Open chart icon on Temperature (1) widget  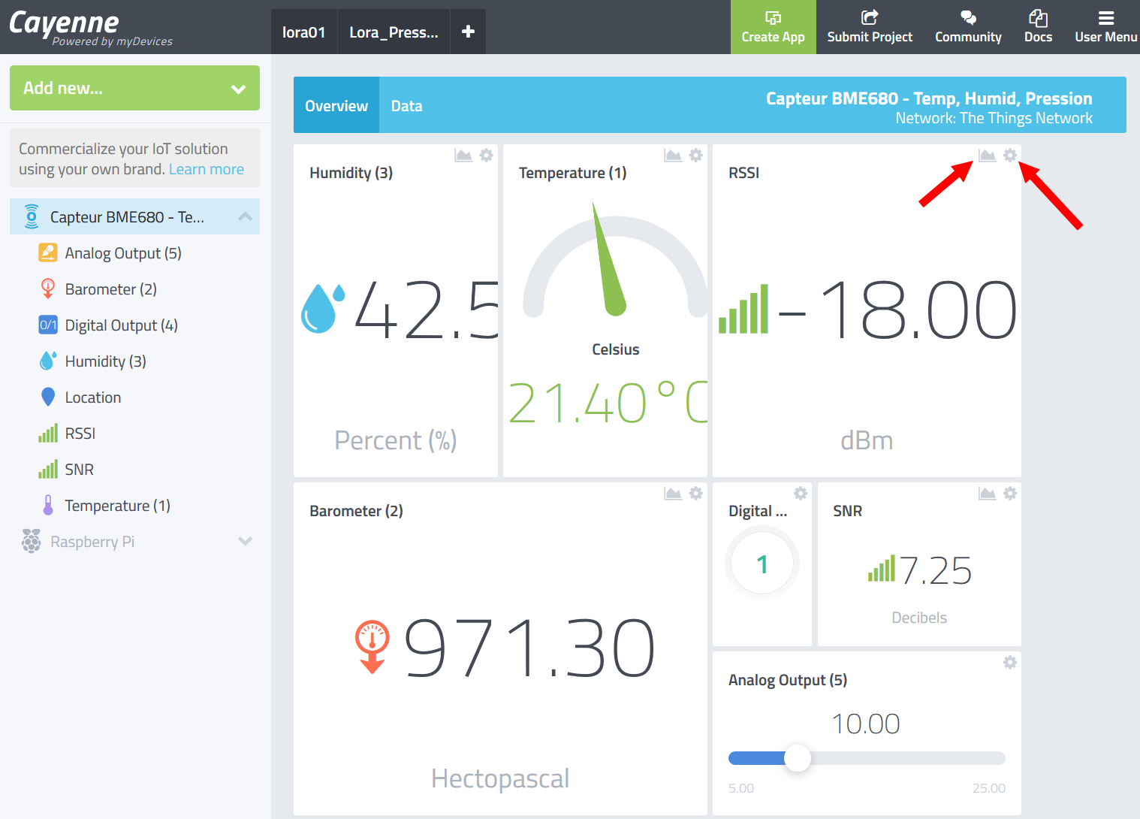click(673, 155)
